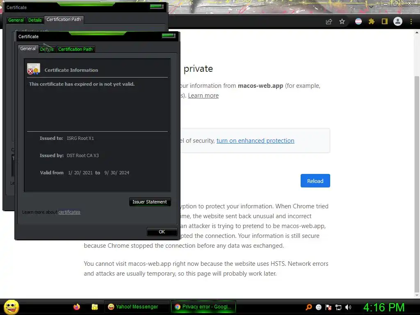The height and width of the screenshot is (315, 420).
Task: Click the page vertical scrollbar thumb
Action: tap(417, 183)
